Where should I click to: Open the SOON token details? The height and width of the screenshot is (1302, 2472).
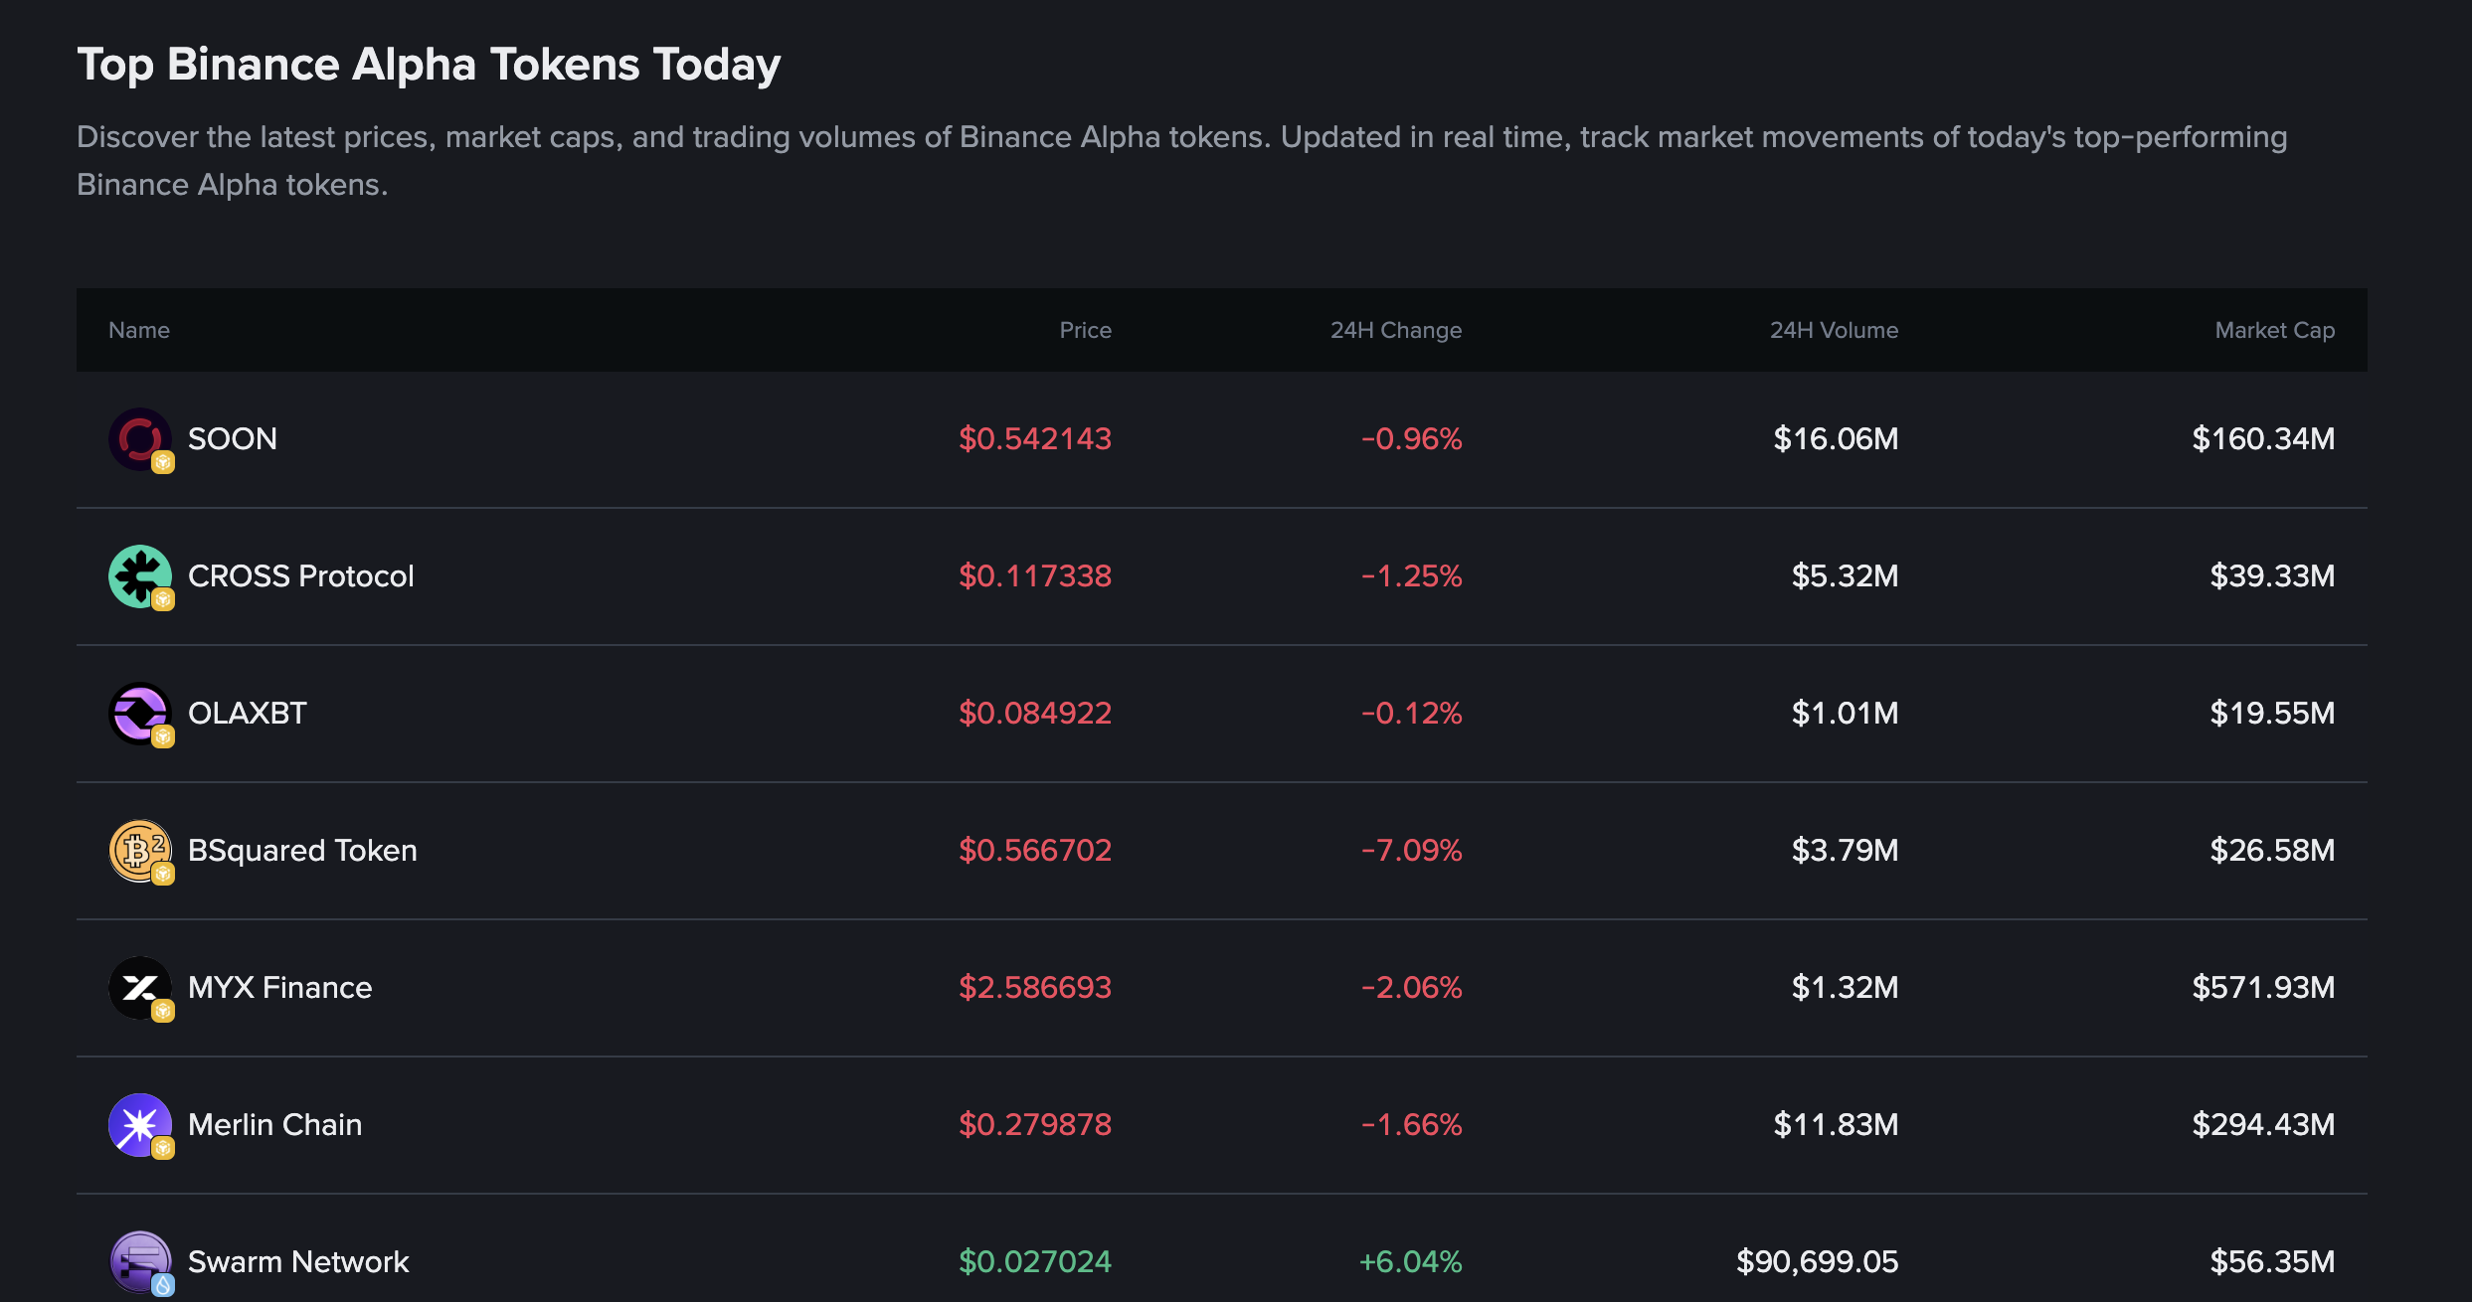(233, 438)
